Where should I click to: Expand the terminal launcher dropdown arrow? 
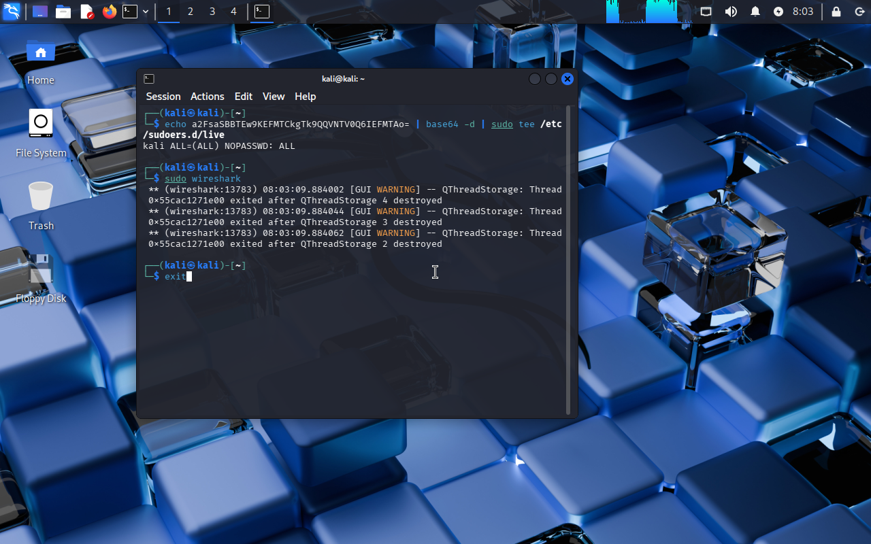(x=146, y=12)
